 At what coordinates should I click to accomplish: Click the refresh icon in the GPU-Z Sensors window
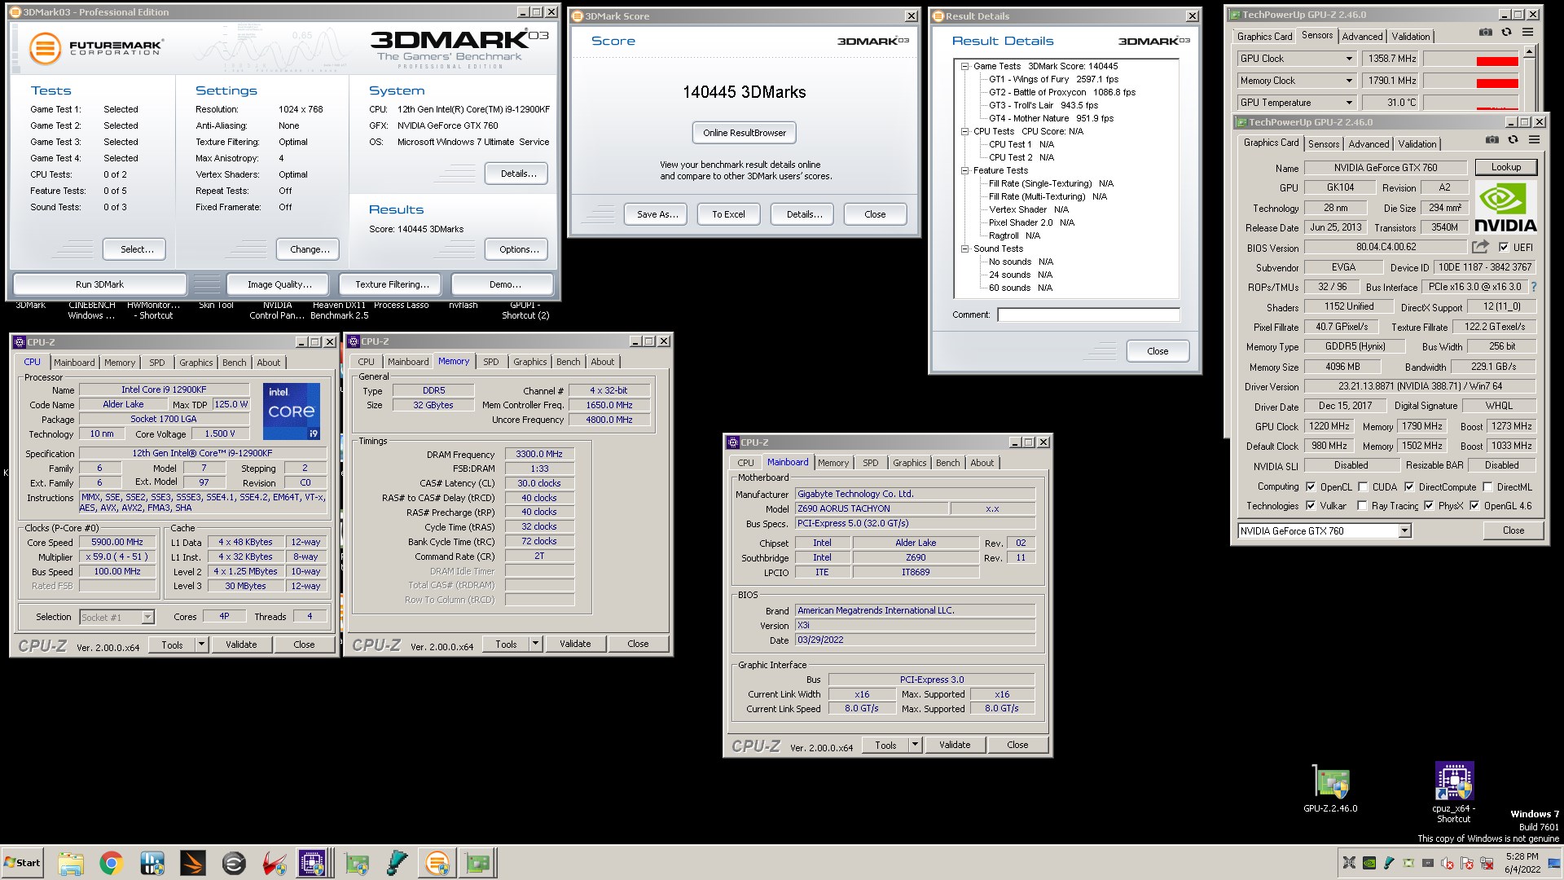point(1506,33)
